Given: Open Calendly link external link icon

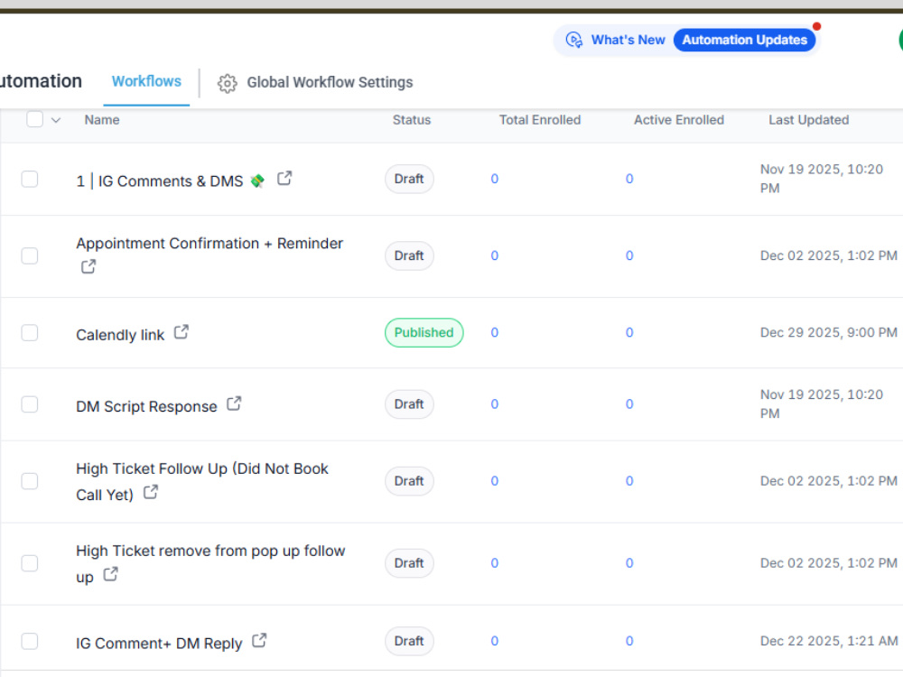Looking at the screenshot, I should click(182, 332).
